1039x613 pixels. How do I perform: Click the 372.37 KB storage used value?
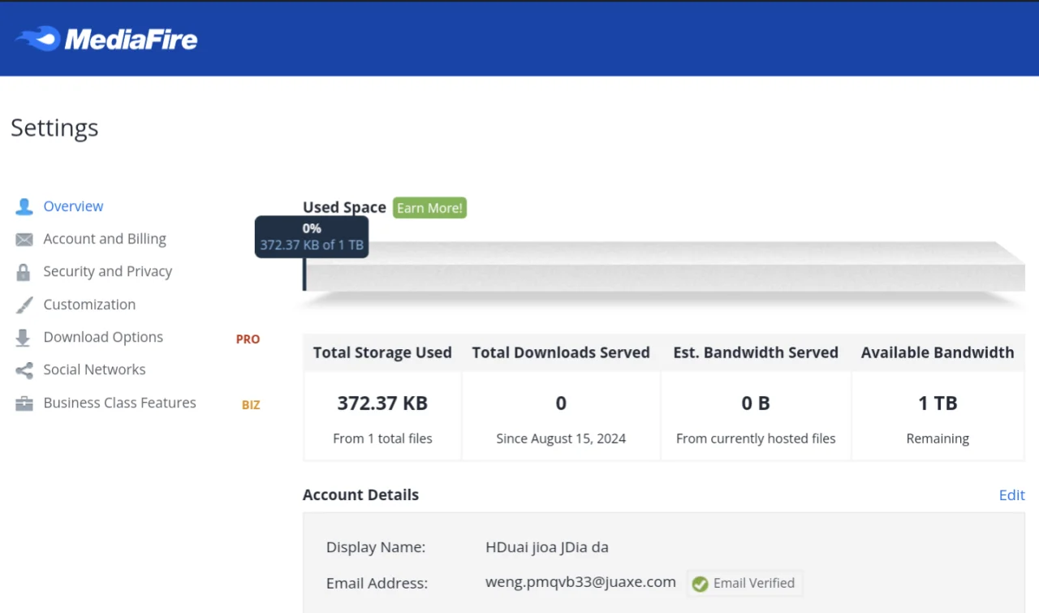click(x=382, y=403)
